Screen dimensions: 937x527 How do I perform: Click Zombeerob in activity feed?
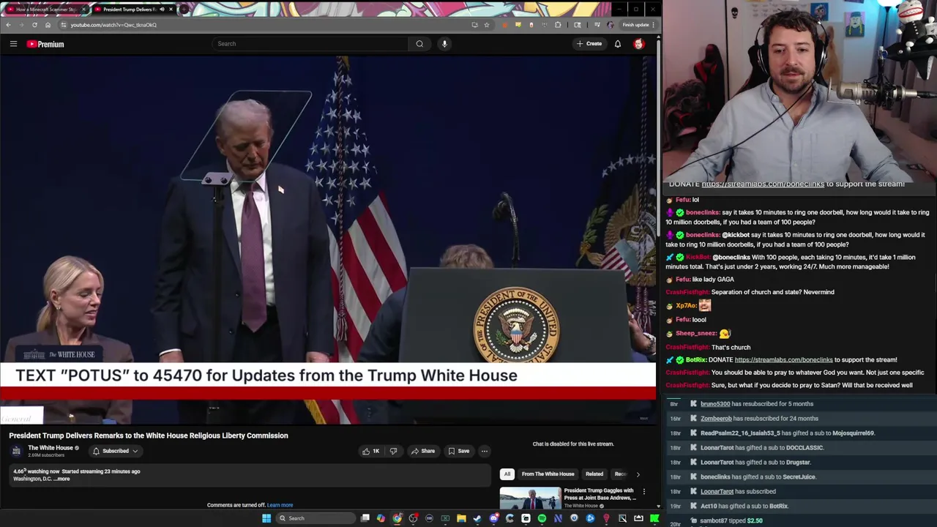coord(716,419)
